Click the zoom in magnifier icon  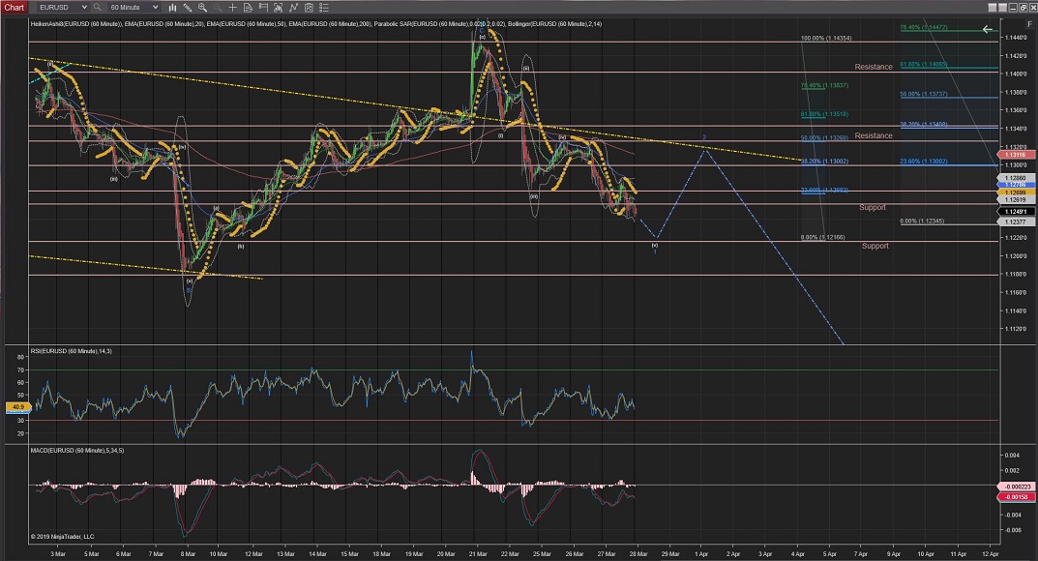(x=202, y=7)
